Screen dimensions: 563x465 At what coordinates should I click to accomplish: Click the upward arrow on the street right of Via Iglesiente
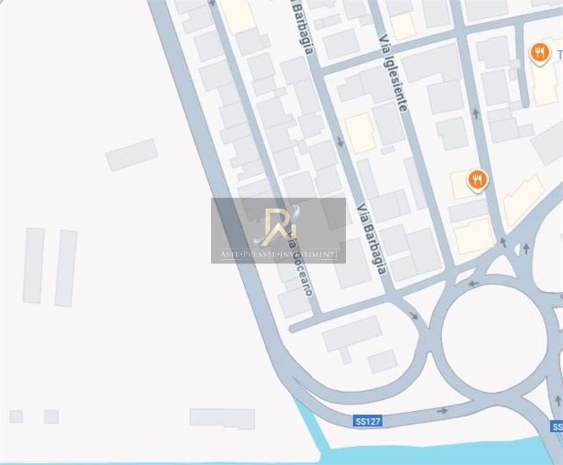(x=476, y=114)
